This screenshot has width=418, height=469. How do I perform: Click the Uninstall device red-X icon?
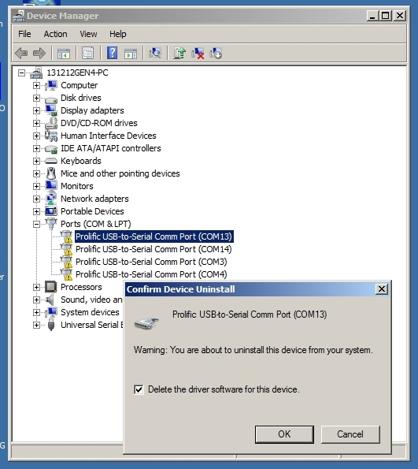pyautogui.click(x=198, y=54)
